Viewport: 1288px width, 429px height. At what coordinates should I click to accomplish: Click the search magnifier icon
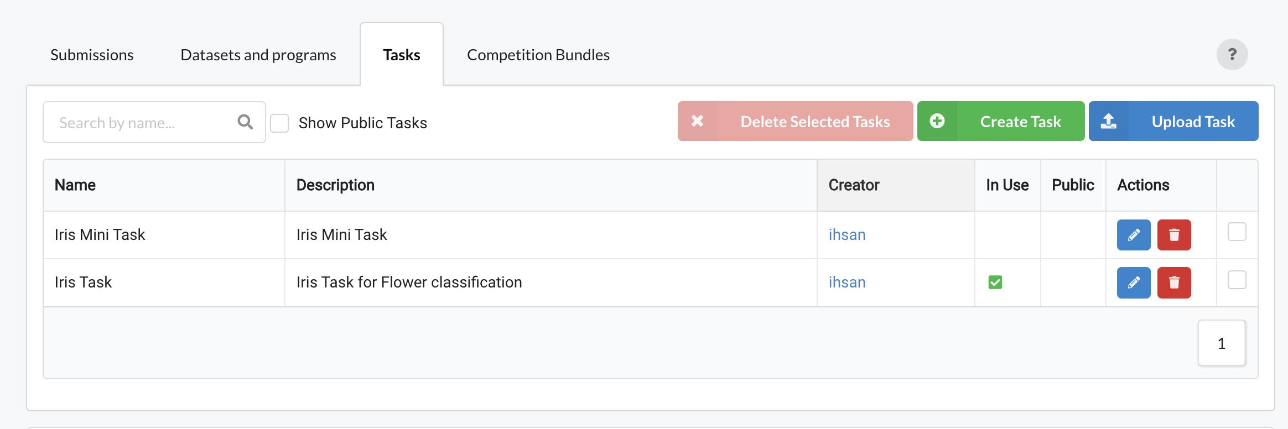pos(245,122)
